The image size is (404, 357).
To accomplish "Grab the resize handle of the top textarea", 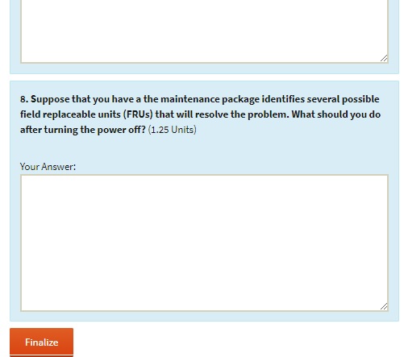I will (x=384, y=58).
